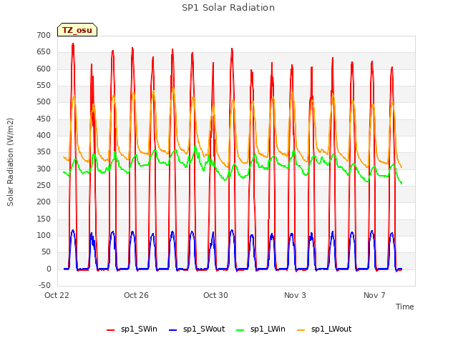Screen dimensions: 458x343
Task: Click the 700 y-axis tick label
Action: pos(44,35)
